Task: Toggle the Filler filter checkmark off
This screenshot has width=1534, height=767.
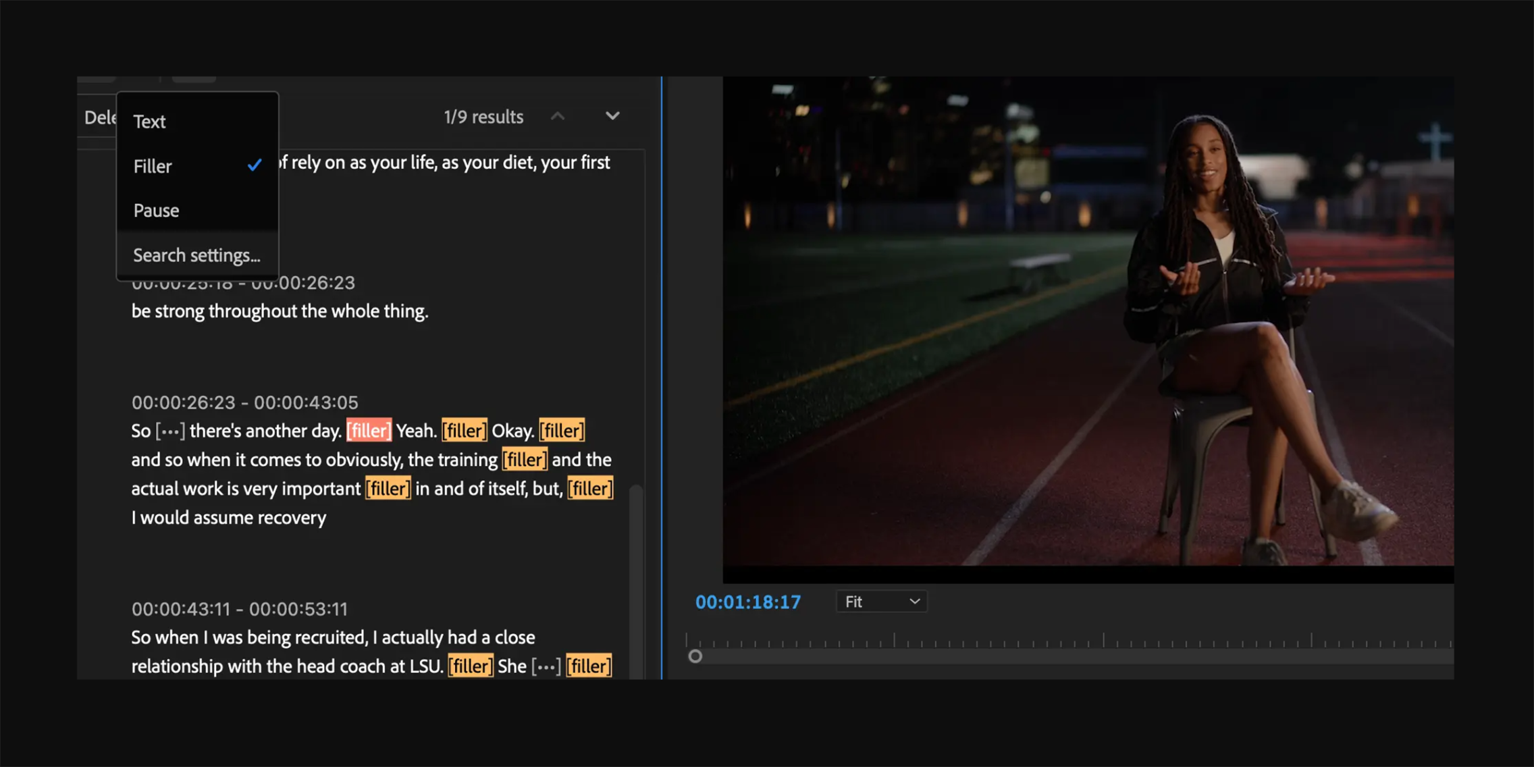Action: [x=255, y=164]
